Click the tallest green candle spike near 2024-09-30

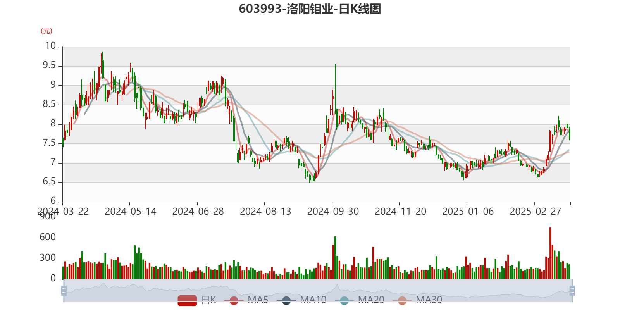(335, 85)
